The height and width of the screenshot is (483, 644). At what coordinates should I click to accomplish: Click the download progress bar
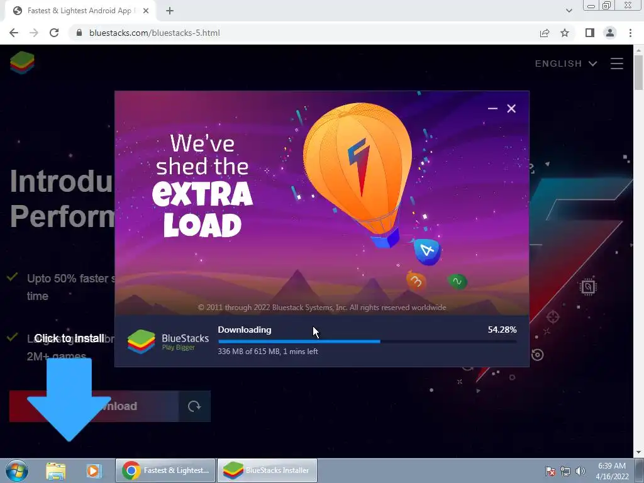coord(367,341)
